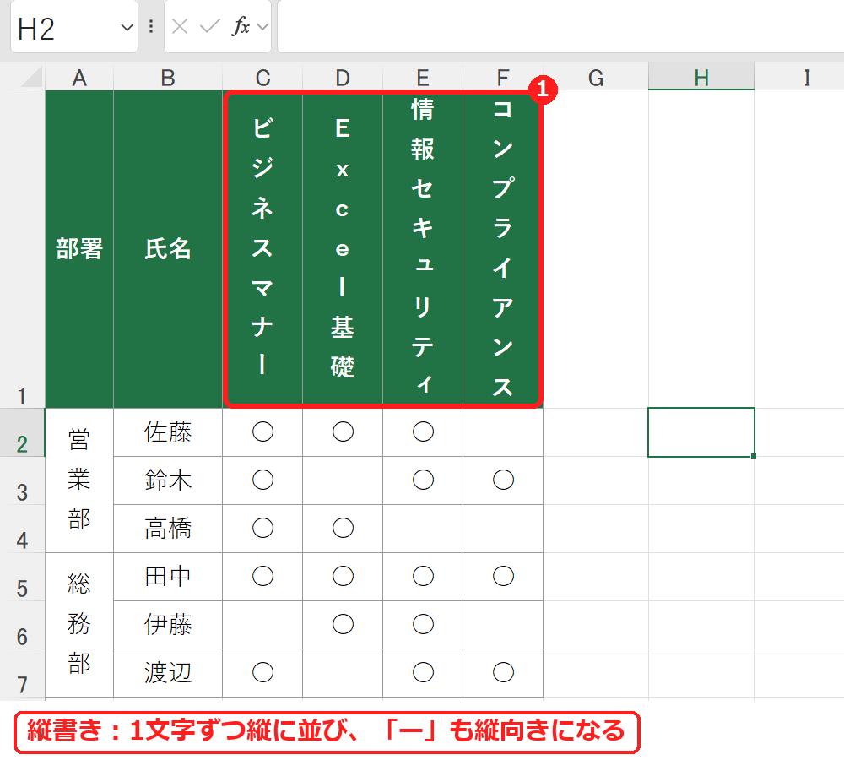
Task: Click 渡辺's circle under コンプライアンス
Action: click(x=503, y=673)
